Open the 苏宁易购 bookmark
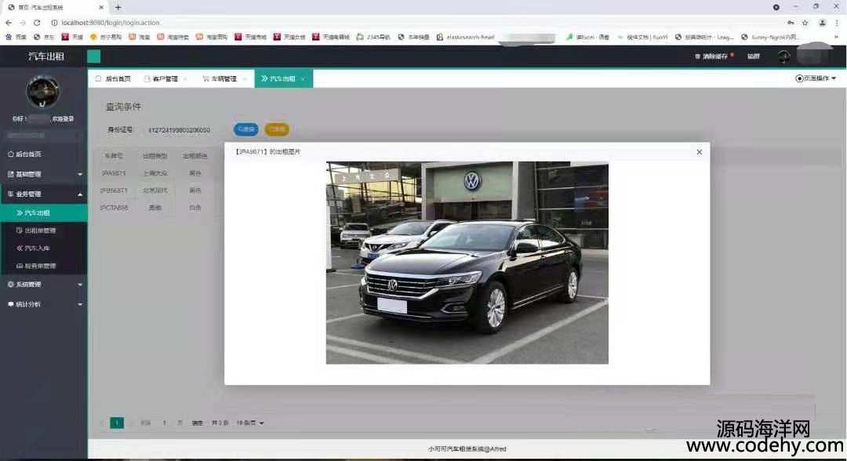Screen dimensions: 847x461 click(106, 38)
